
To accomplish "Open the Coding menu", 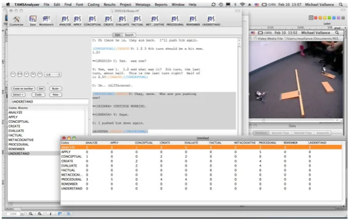I will pos(93,4).
